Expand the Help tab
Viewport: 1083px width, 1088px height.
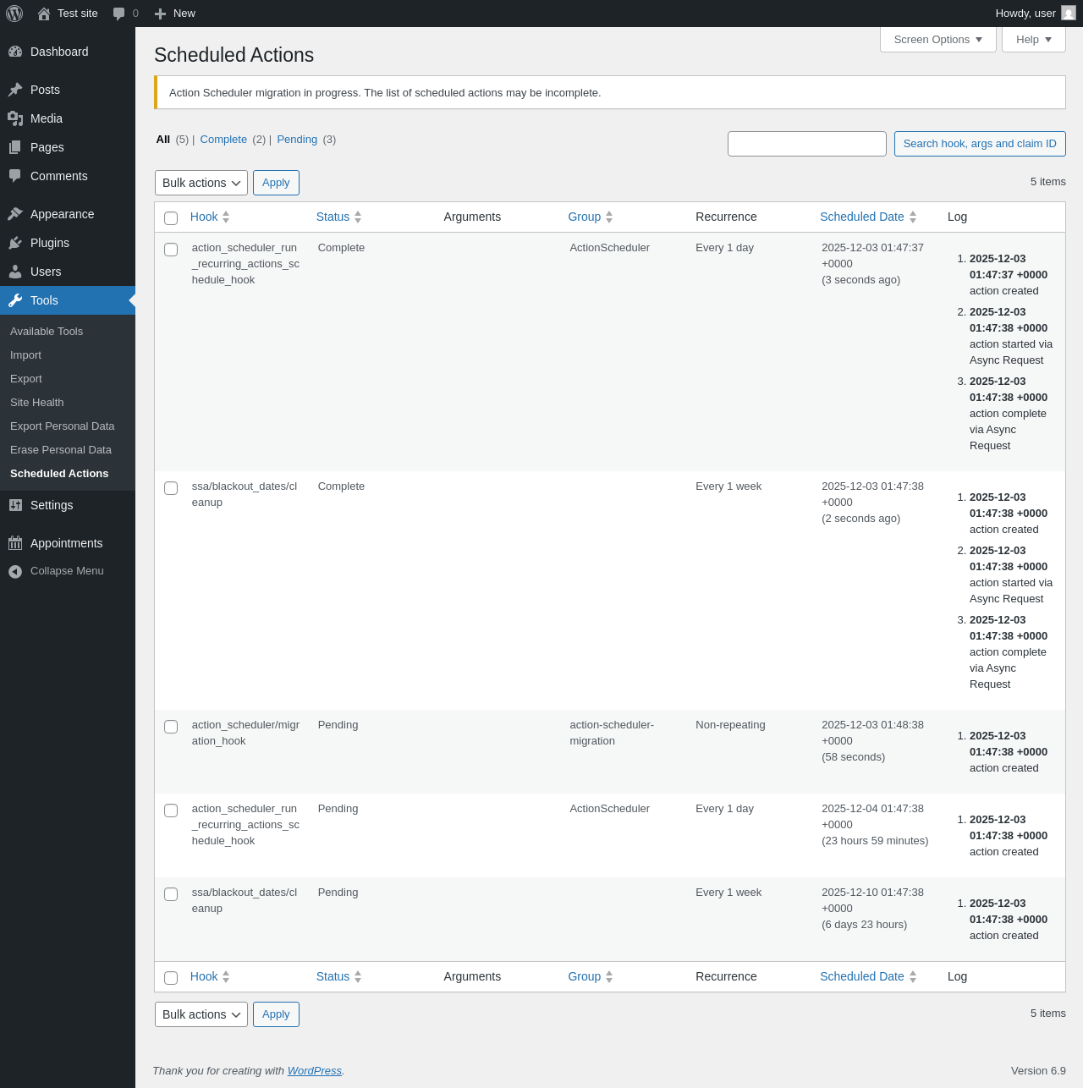[x=1033, y=40]
